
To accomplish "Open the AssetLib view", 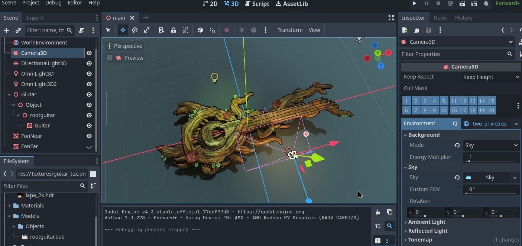I will click(x=292, y=4).
